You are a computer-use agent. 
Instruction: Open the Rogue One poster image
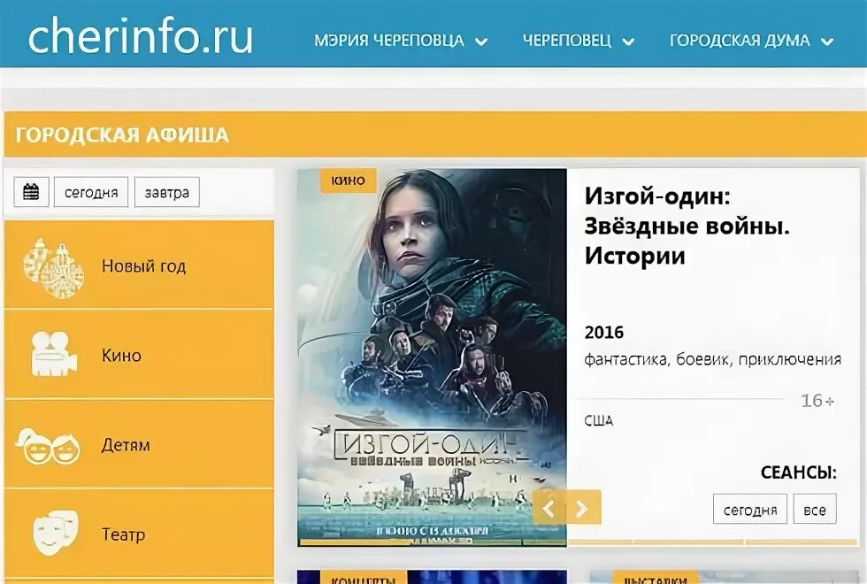pyautogui.click(x=432, y=357)
